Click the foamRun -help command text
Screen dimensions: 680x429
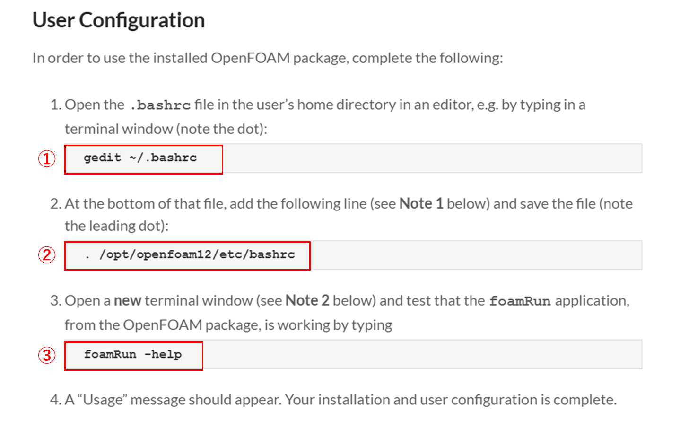(x=133, y=355)
